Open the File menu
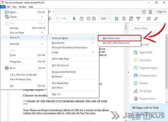The height and width of the screenshot is (122, 168). point(3,7)
